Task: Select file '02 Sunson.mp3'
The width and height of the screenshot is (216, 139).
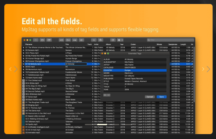Action: click(32, 50)
